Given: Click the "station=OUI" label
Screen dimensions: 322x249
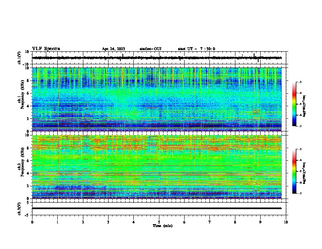Looking at the screenshot, I should pos(150,49).
